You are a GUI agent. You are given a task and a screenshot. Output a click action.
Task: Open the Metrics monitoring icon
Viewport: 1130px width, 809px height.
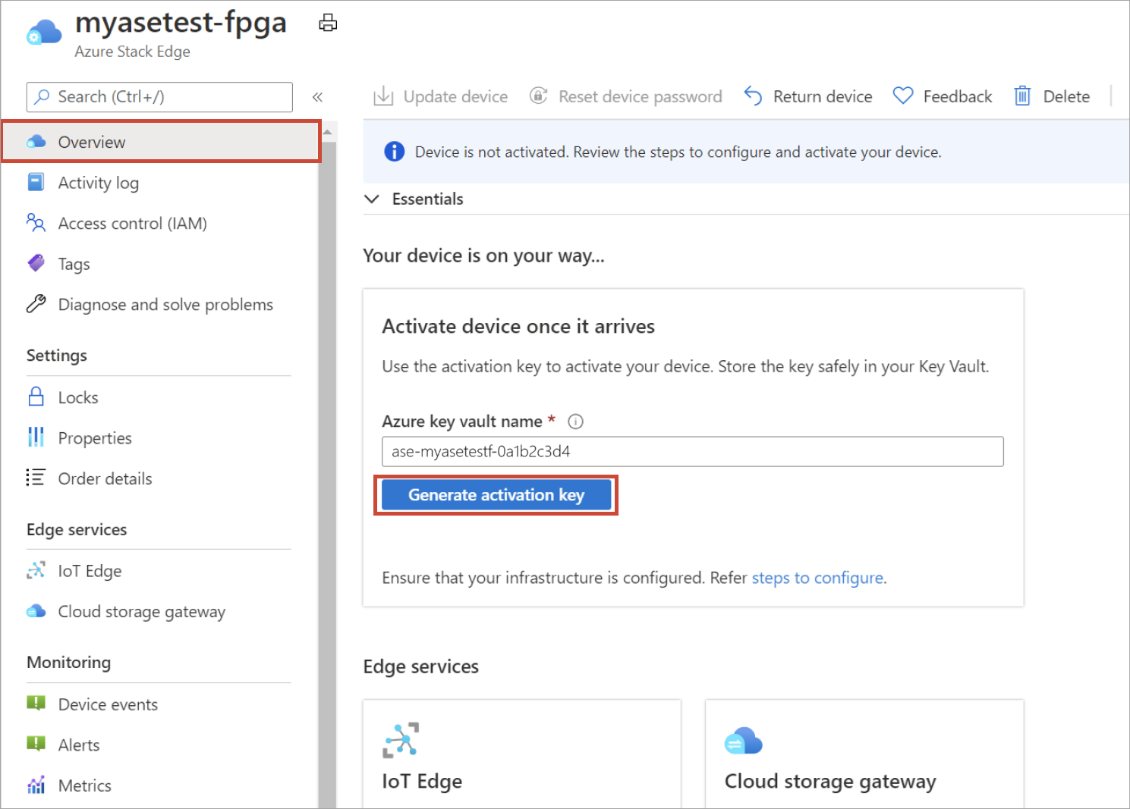(36, 785)
